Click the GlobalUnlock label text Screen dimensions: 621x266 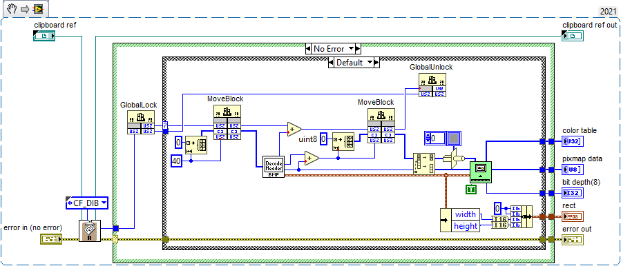coord(431,68)
